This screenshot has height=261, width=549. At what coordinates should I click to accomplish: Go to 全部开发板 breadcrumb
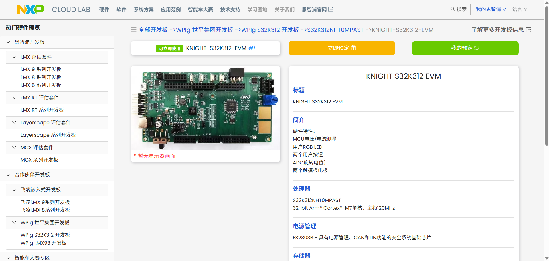click(x=153, y=30)
